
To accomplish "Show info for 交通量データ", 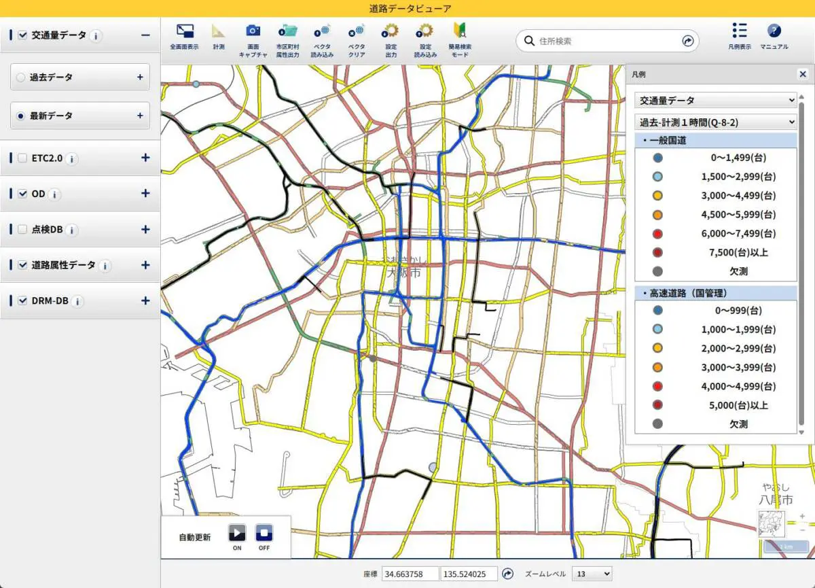I will pyautogui.click(x=96, y=35).
